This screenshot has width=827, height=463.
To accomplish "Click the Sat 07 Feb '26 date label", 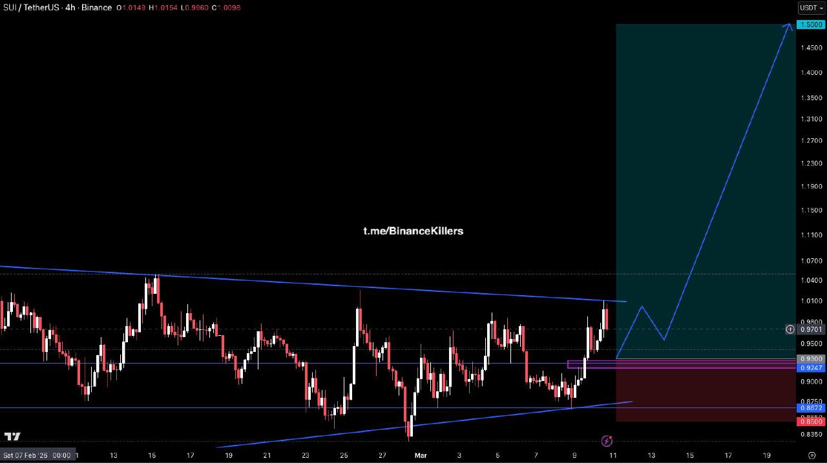I will tap(37, 455).
